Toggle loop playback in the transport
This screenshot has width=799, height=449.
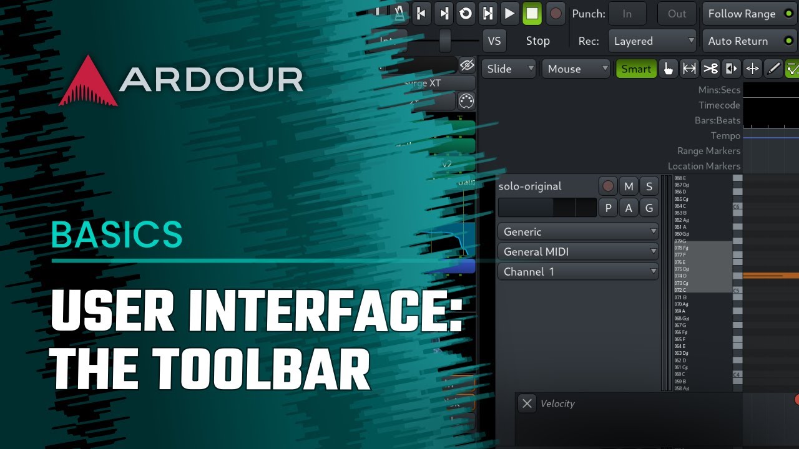(x=466, y=13)
